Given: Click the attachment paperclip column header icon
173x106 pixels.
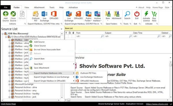Looking at the screenshot, I should pos(73,33).
